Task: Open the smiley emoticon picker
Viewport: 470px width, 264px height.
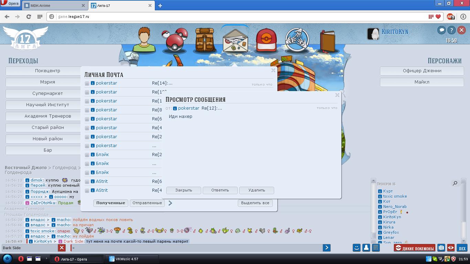Action: (x=357, y=247)
